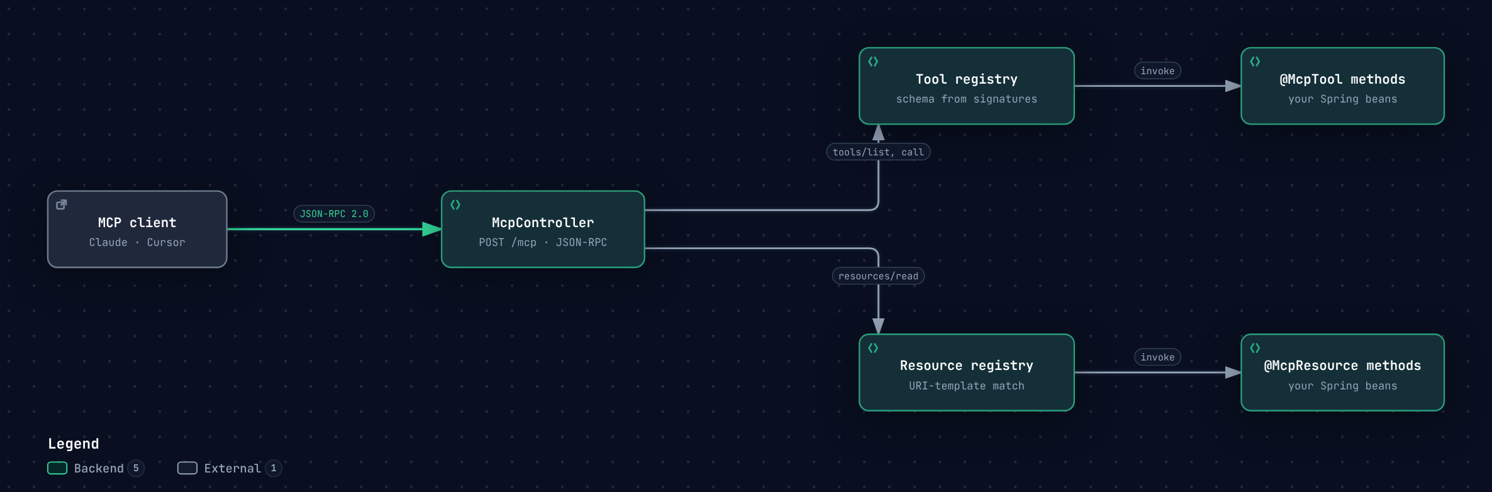The image size is (1492, 492).
Task: Click the code icon on @McpResource methods node
Action: tap(1255, 348)
